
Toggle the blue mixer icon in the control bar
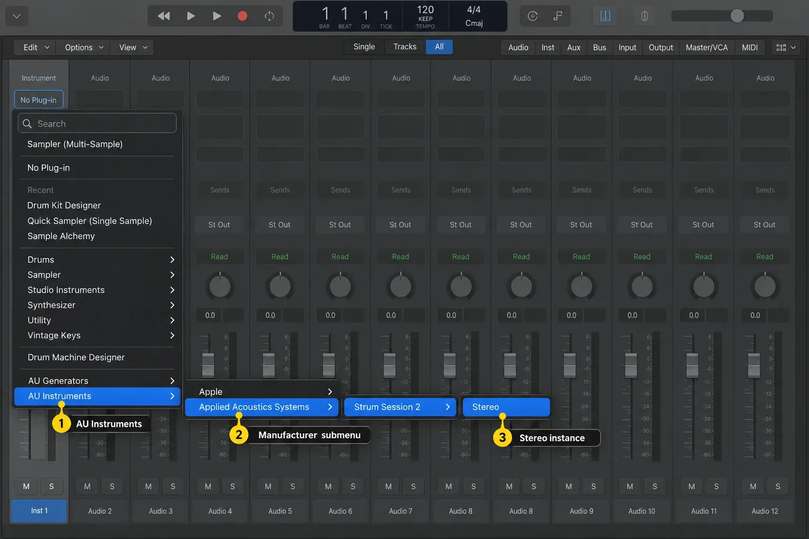click(606, 16)
